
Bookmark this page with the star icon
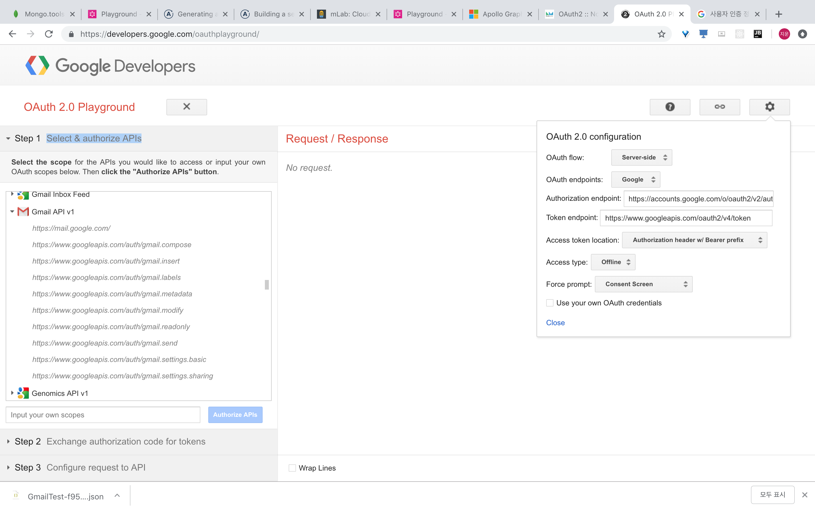[661, 34]
